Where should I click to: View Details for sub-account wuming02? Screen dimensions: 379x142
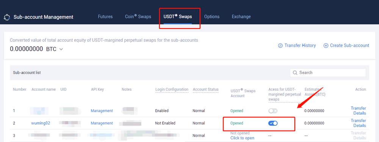(x=360, y=126)
